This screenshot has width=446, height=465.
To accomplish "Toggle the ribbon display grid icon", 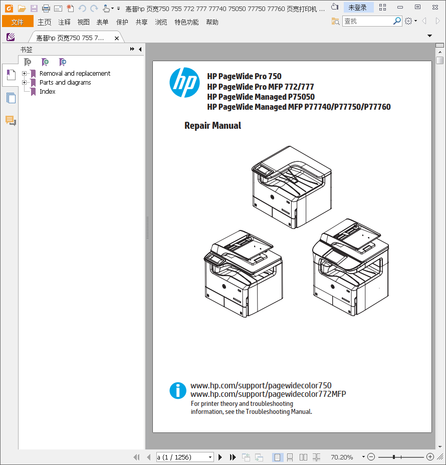I will (382, 7).
